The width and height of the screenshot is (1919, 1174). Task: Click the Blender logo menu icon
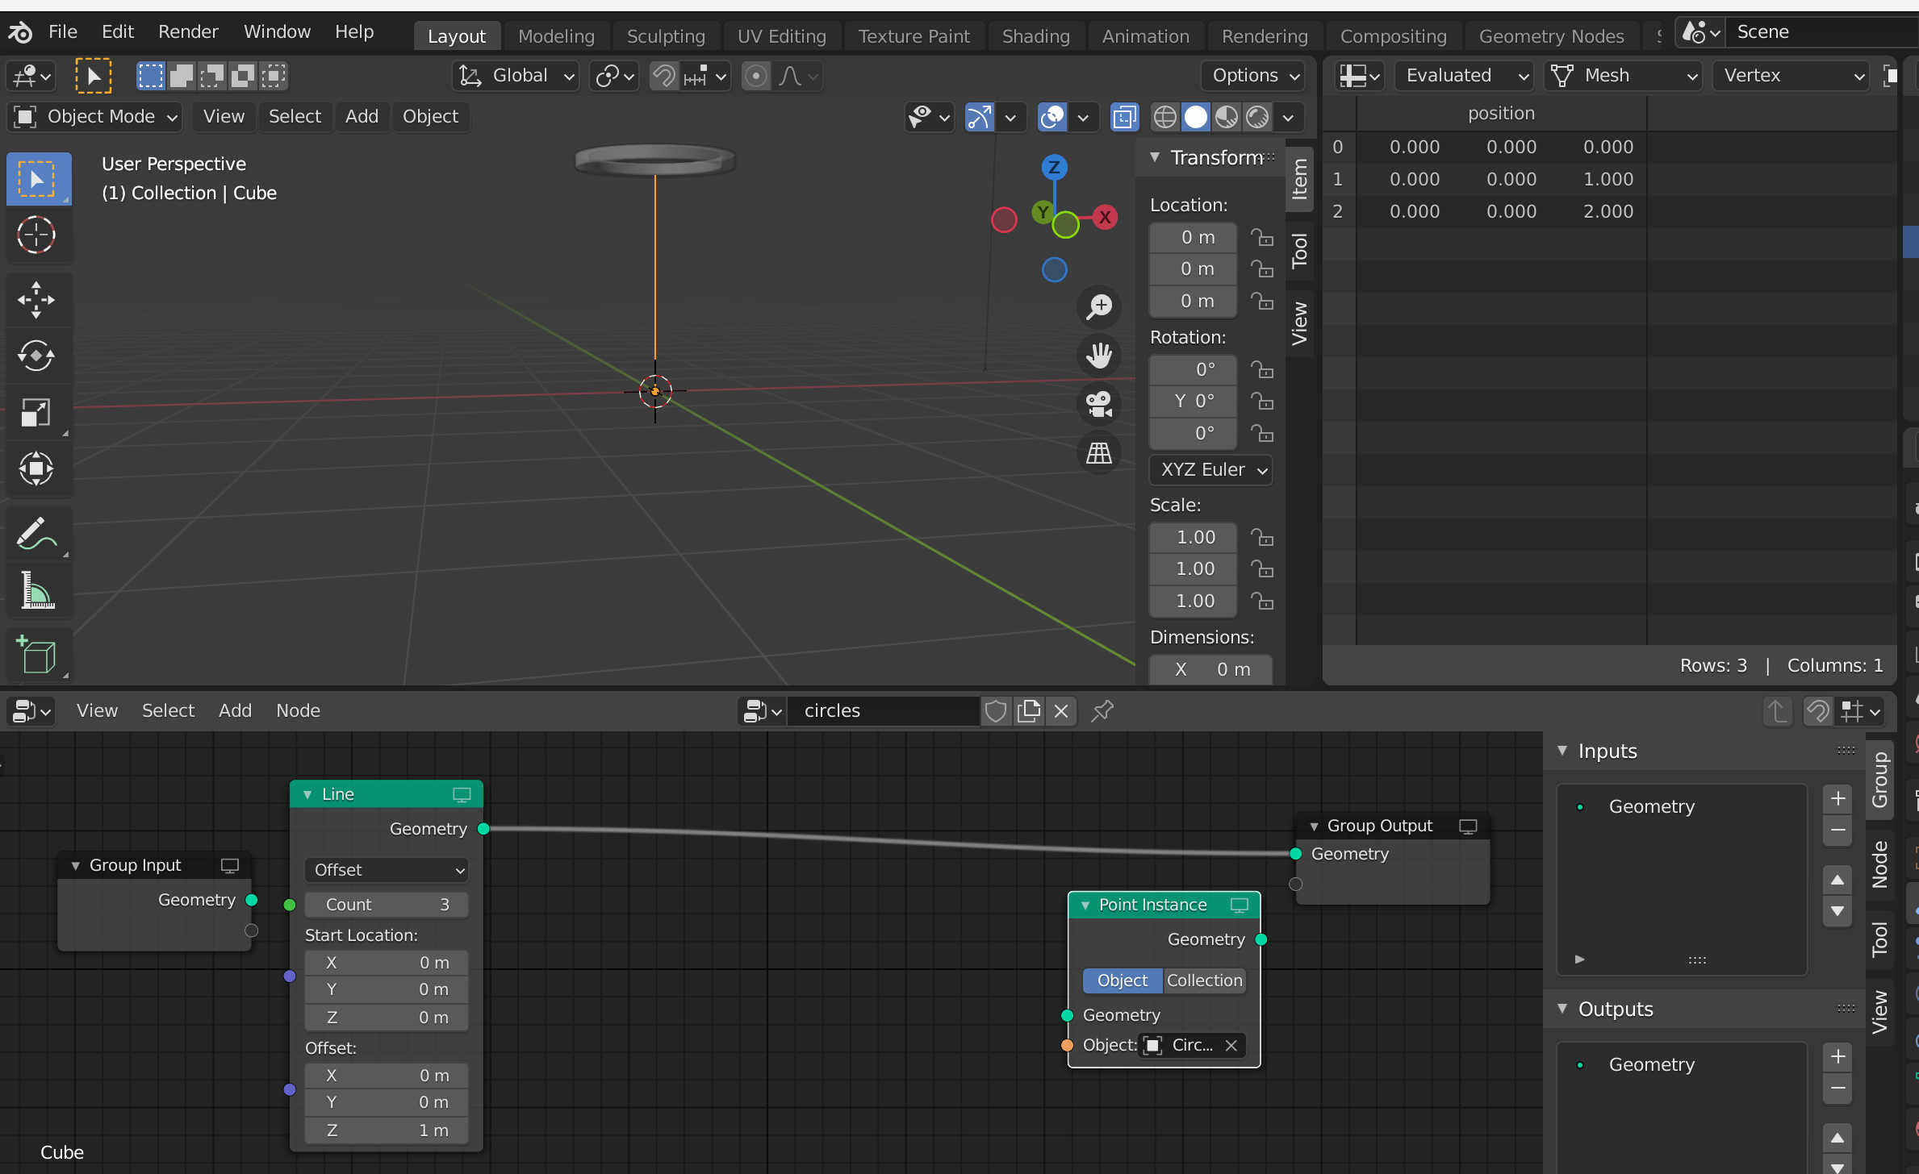(20, 32)
